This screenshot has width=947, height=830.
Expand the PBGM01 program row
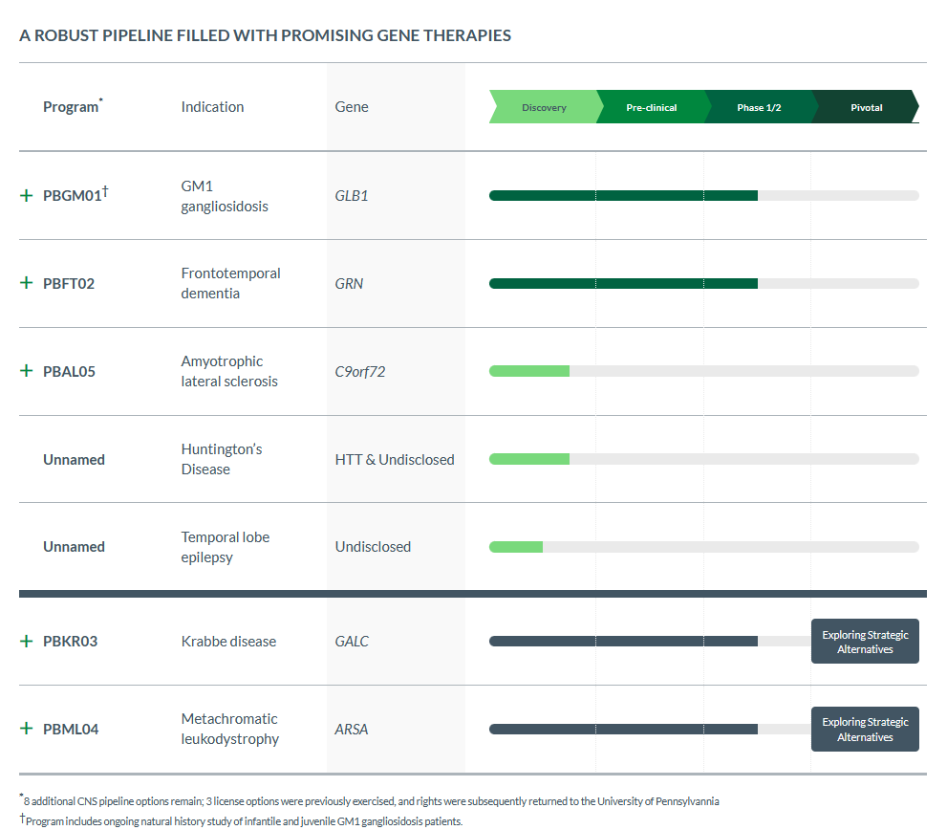(26, 195)
